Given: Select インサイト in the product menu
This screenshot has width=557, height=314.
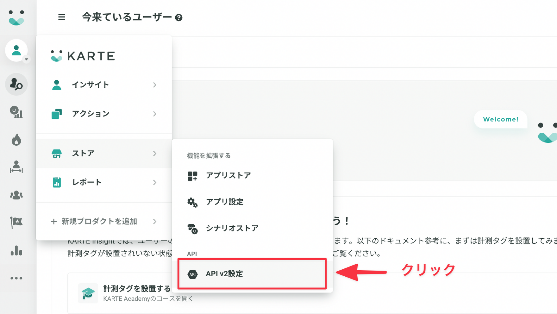Looking at the screenshot, I should 104,85.
